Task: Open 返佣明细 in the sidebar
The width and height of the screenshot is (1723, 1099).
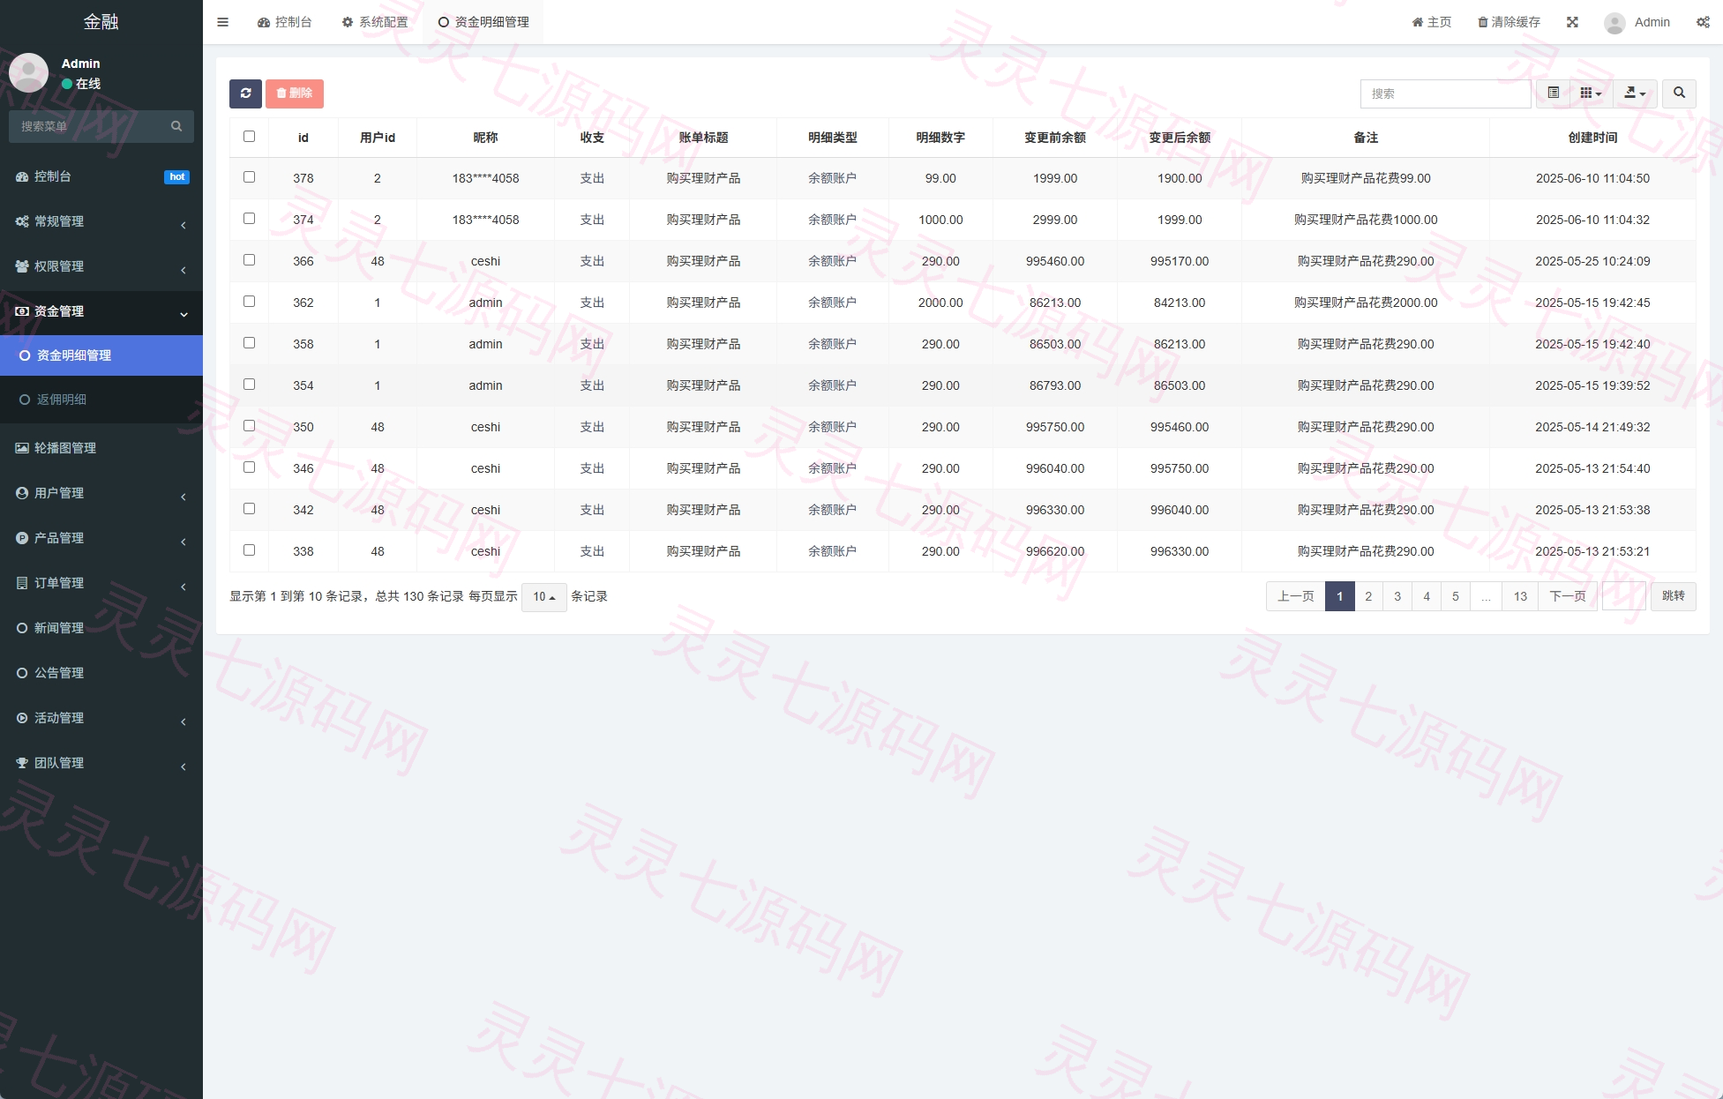Action: coord(101,400)
